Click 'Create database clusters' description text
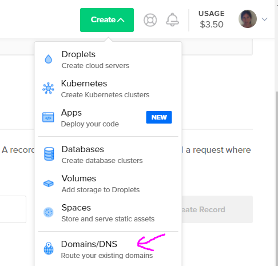This screenshot has height=266, width=278. 102,161
